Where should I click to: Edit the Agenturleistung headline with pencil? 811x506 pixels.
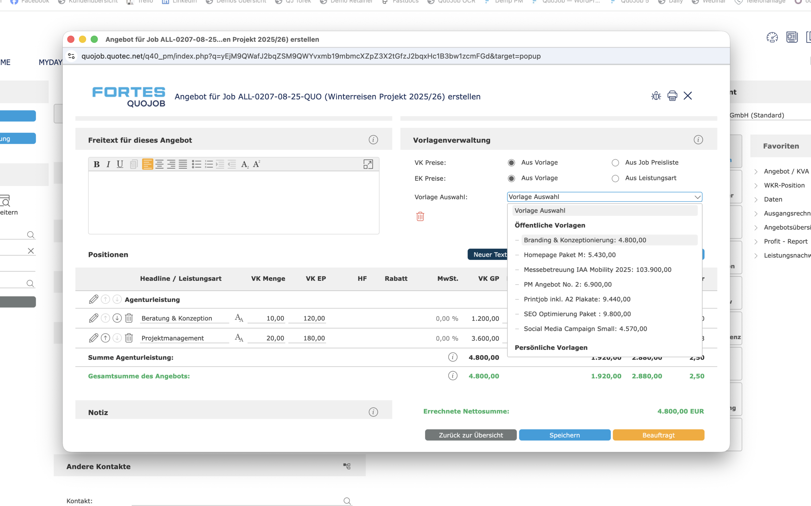pos(94,299)
